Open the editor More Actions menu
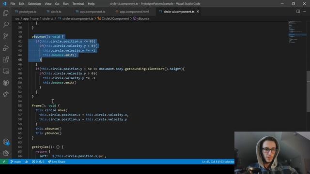The height and width of the screenshot is (174, 310). (305, 12)
